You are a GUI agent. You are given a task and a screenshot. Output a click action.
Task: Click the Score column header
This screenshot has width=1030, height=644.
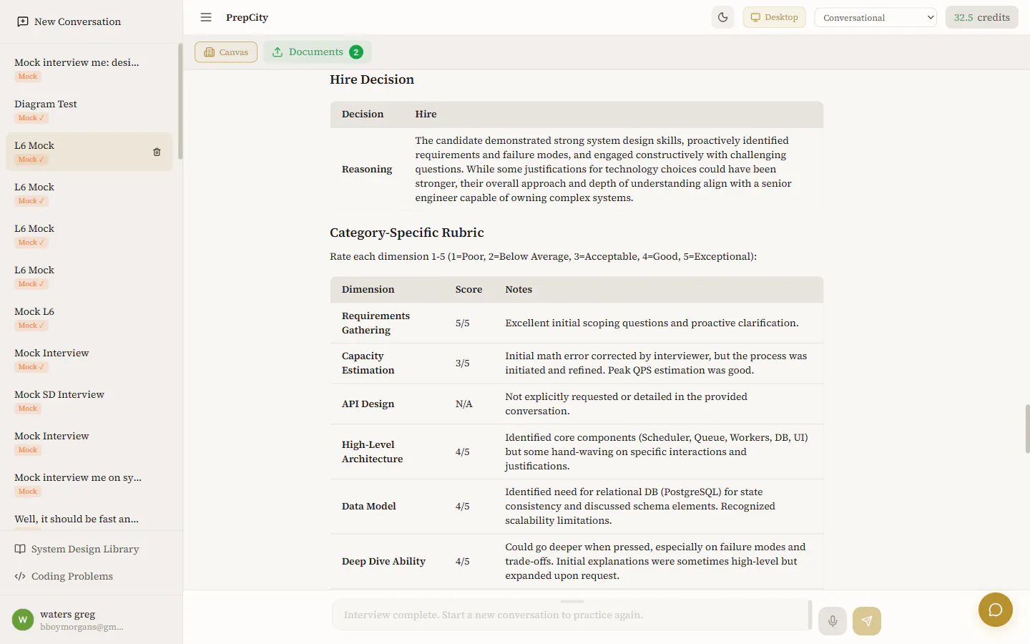[469, 289]
